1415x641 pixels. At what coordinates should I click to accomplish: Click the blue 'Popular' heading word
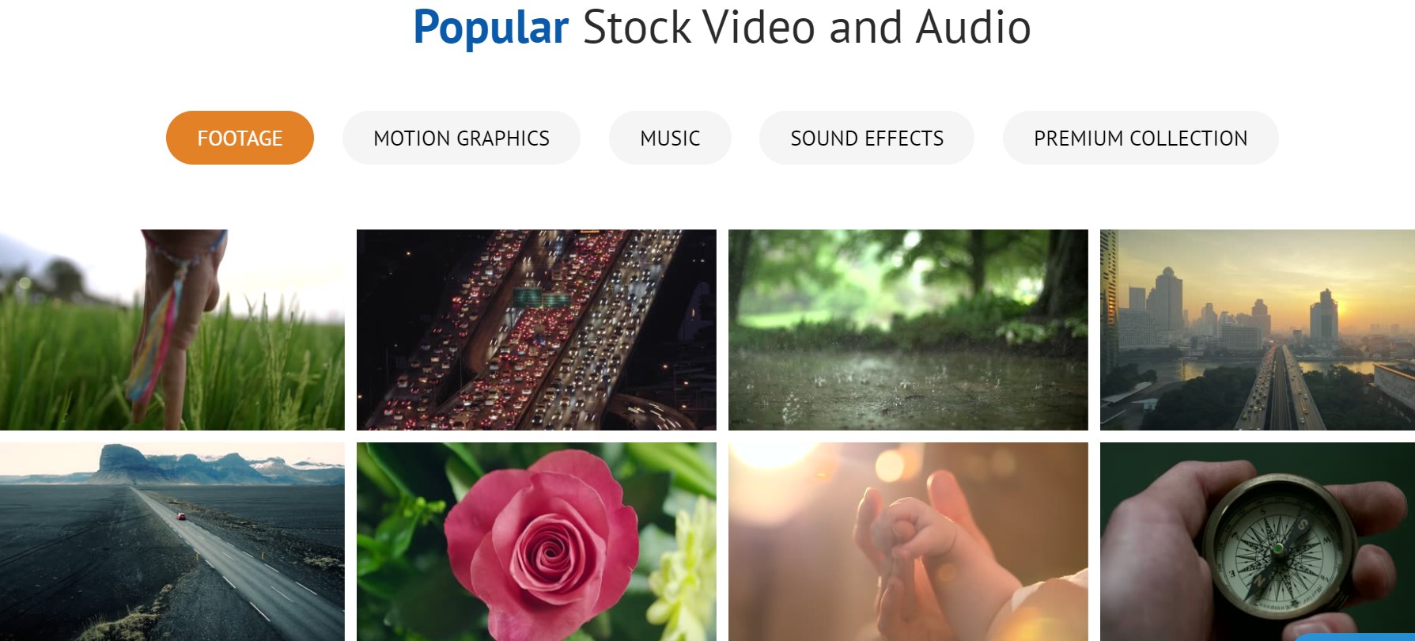(x=490, y=28)
